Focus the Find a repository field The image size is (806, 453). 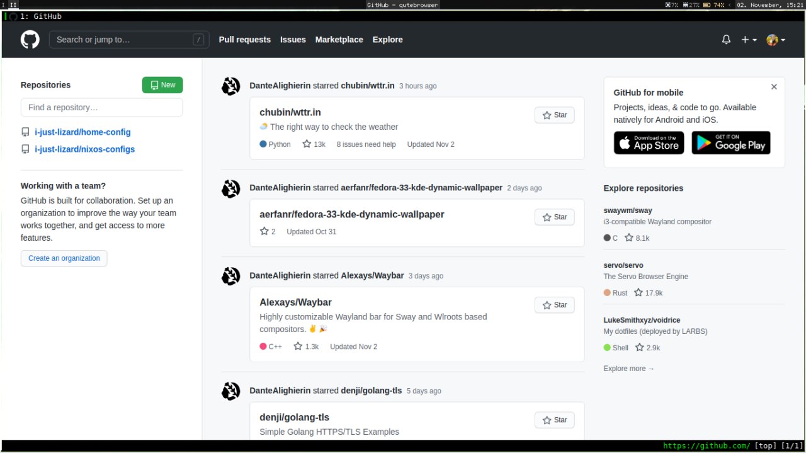101,107
